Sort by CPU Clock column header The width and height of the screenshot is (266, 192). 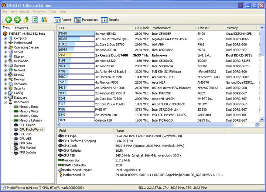(x=140, y=28)
